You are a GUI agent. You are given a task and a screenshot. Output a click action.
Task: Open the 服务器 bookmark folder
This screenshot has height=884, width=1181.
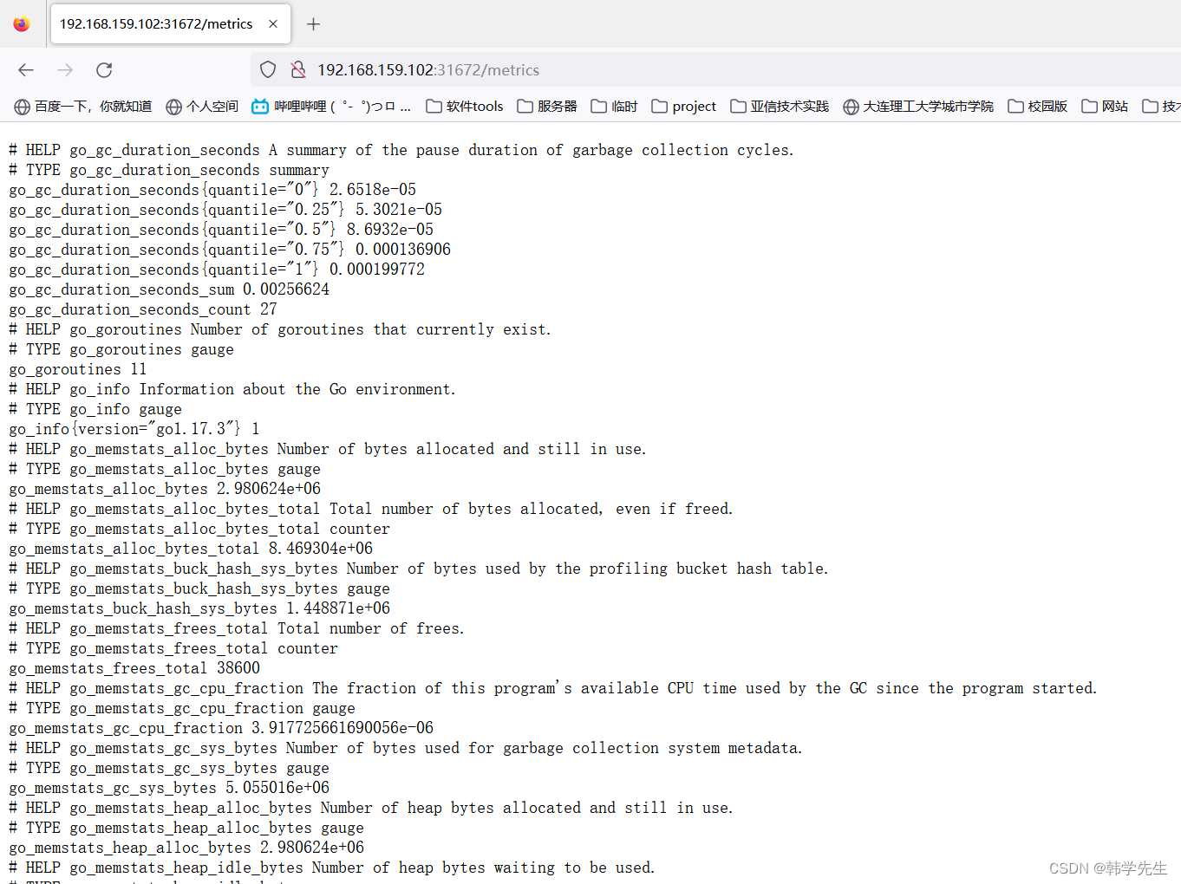point(547,107)
